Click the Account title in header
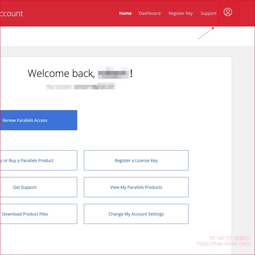The height and width of the screenshot is (255, 255). 11,13
